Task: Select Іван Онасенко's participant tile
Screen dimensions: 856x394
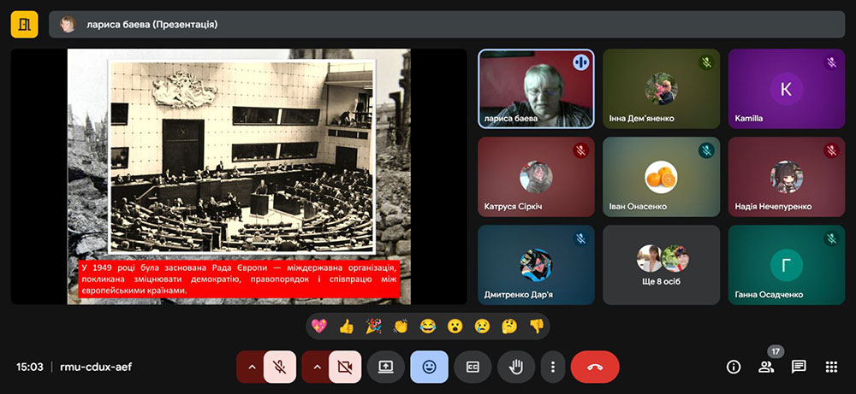Action: pos(662,177)
